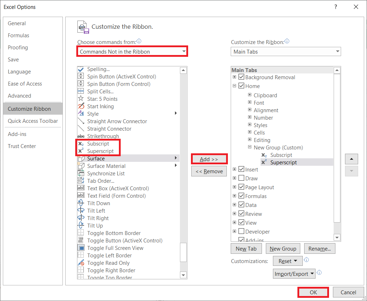
Task: Open the Reset customizations dropdown
Action: click(287, 261)
